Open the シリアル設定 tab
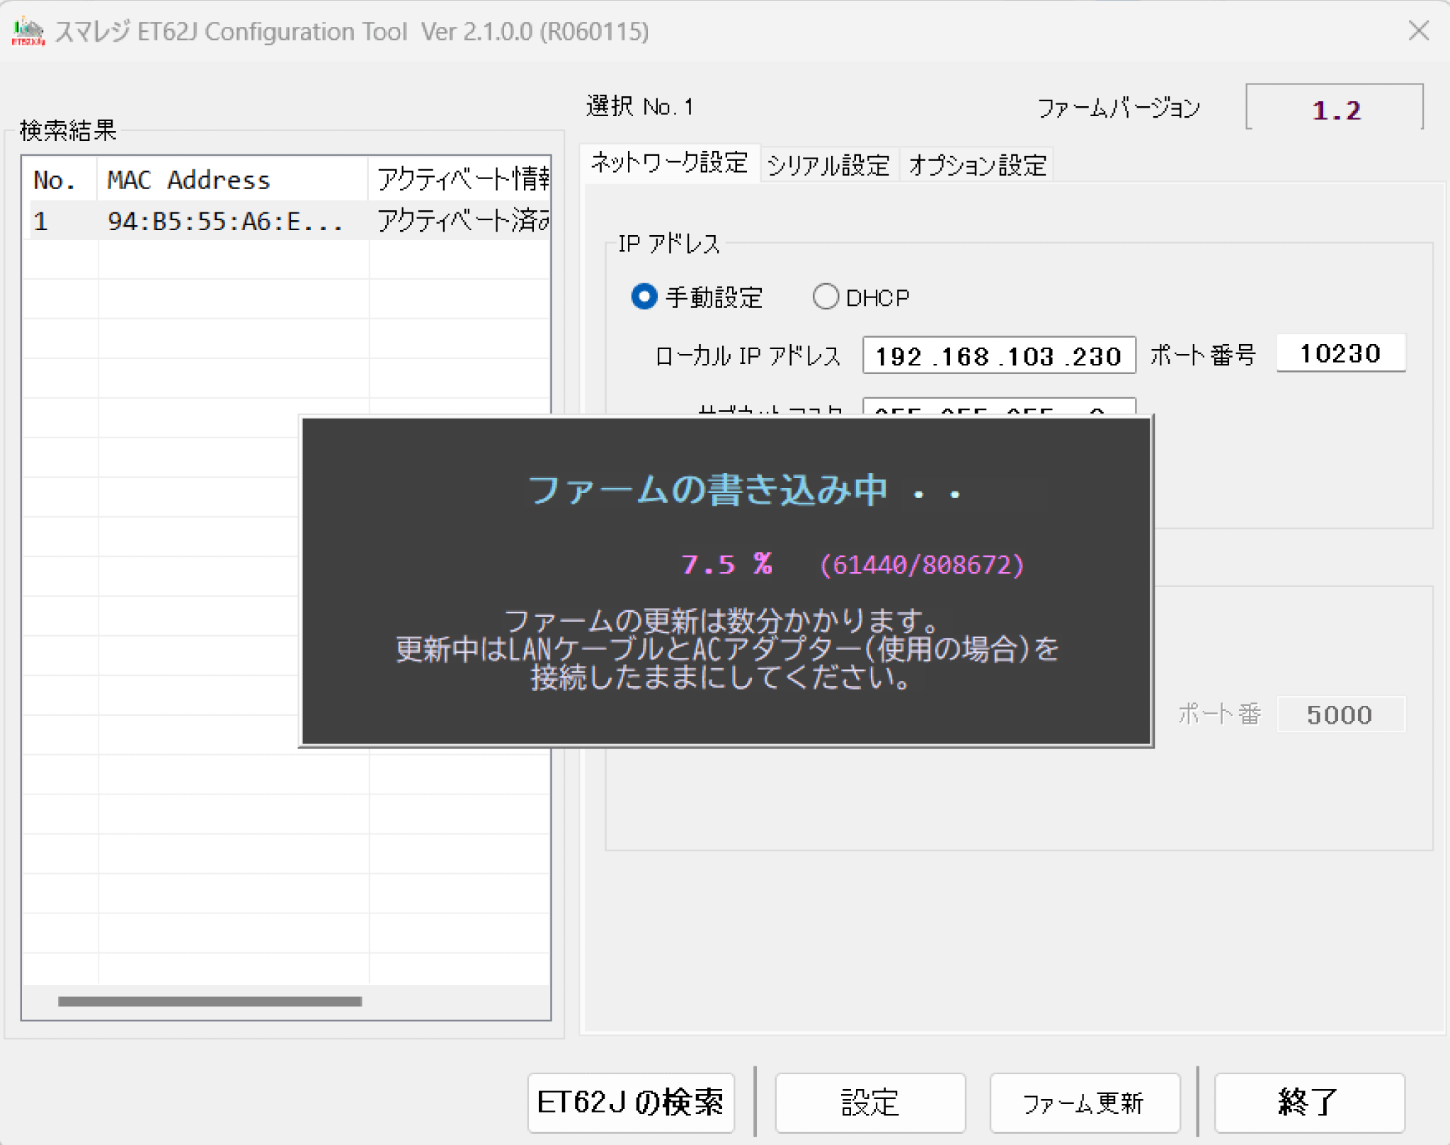This screenshot has width=1450, height=1145. click(828, 166)
